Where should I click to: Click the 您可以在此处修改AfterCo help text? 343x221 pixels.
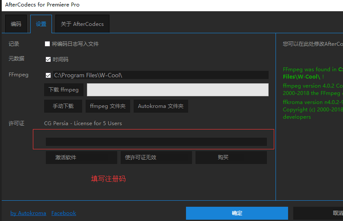tap(313, 44)
